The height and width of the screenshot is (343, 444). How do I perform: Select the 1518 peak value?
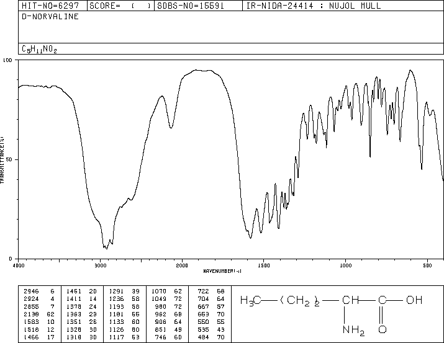coord(31,329)
